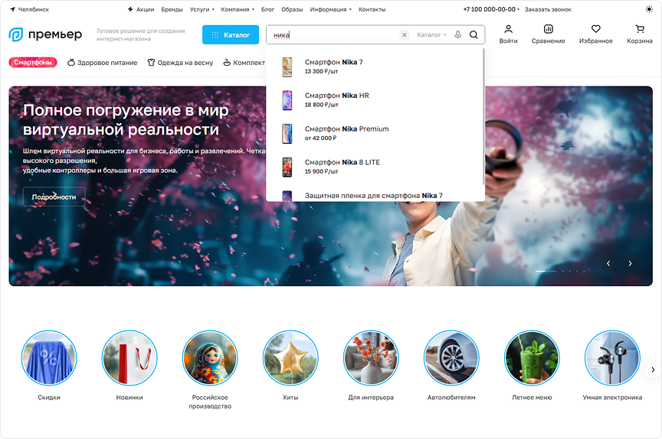The width and height of the screenshot is (662, 439).
Task: Expand the Каталог search scope dropdown
Action: [431, 35]
